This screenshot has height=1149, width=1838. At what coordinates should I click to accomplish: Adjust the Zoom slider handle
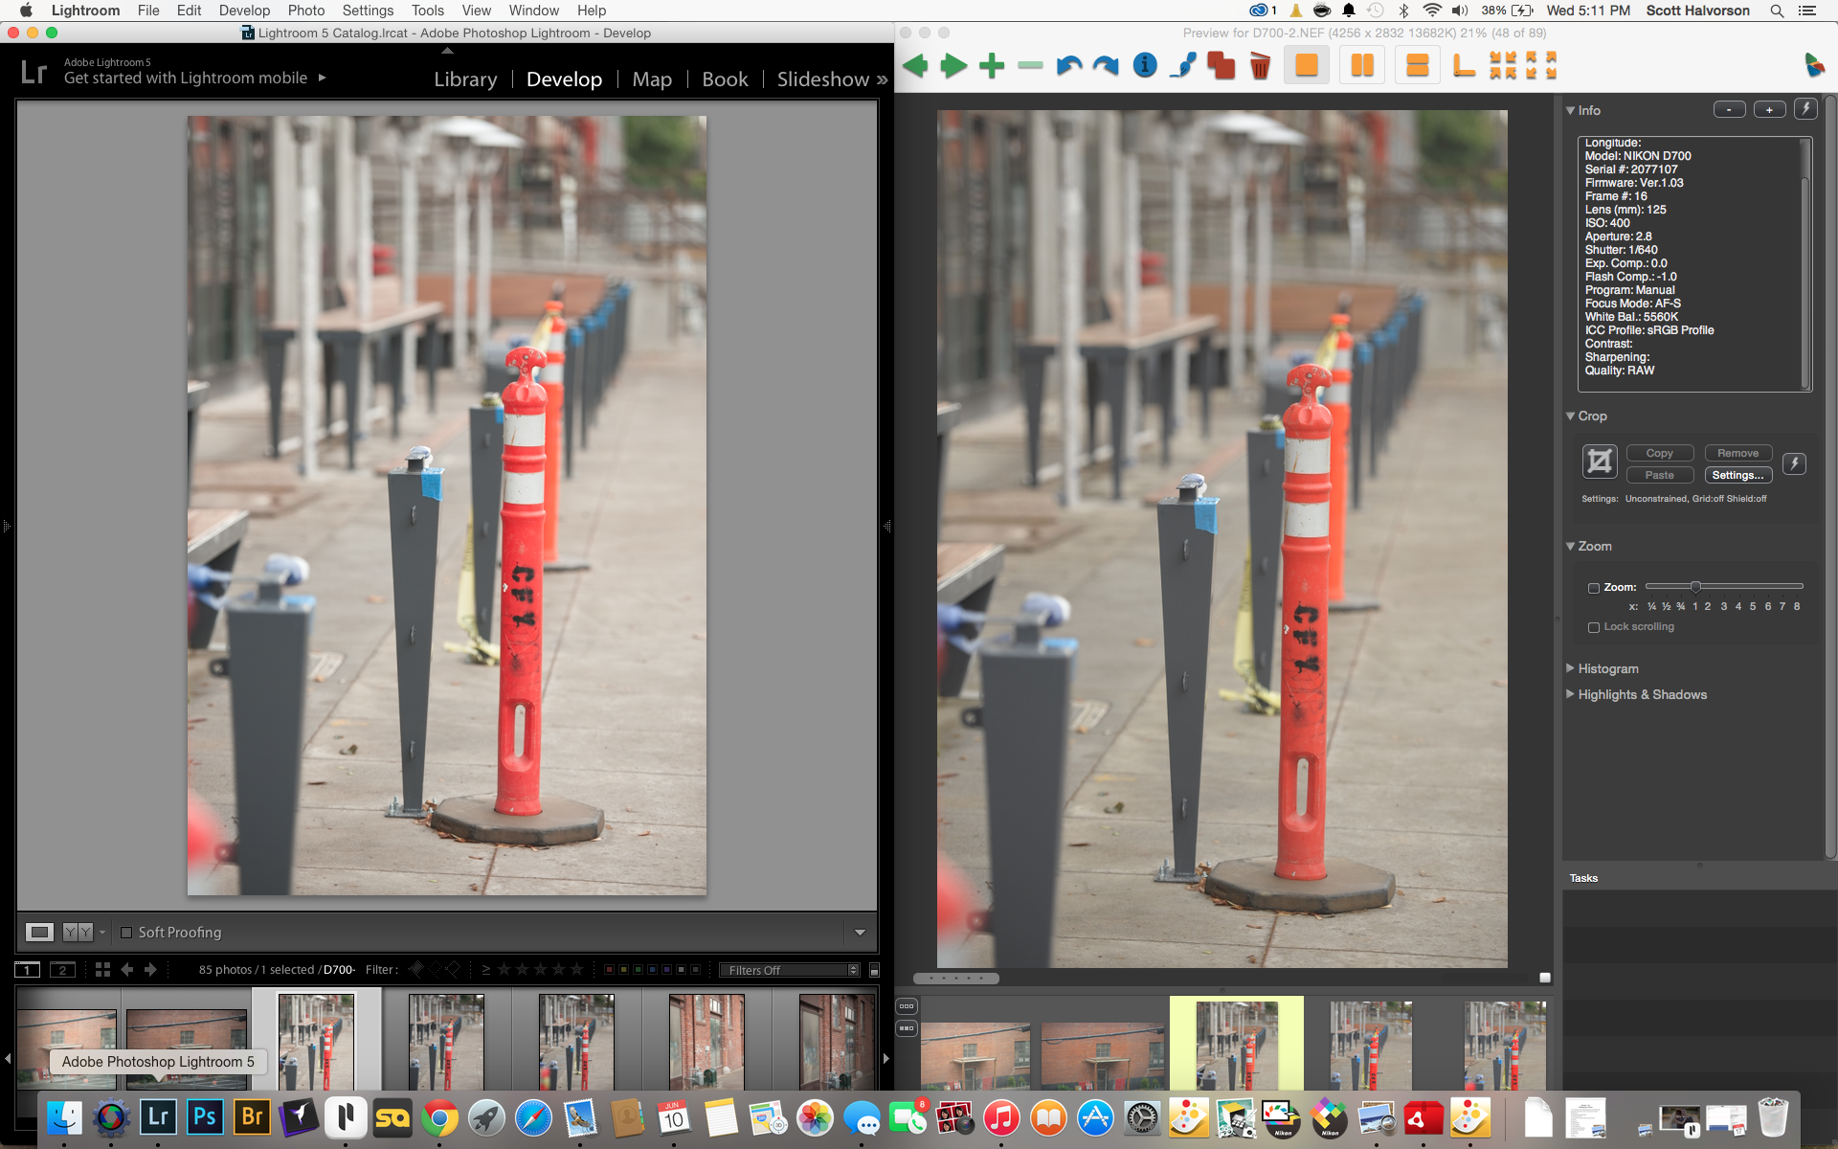pos(1695,586)
